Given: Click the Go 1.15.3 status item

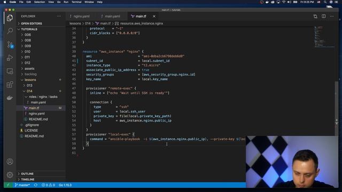Looking at the screenshot, I should pyautogui.click(x=65, y=185).
